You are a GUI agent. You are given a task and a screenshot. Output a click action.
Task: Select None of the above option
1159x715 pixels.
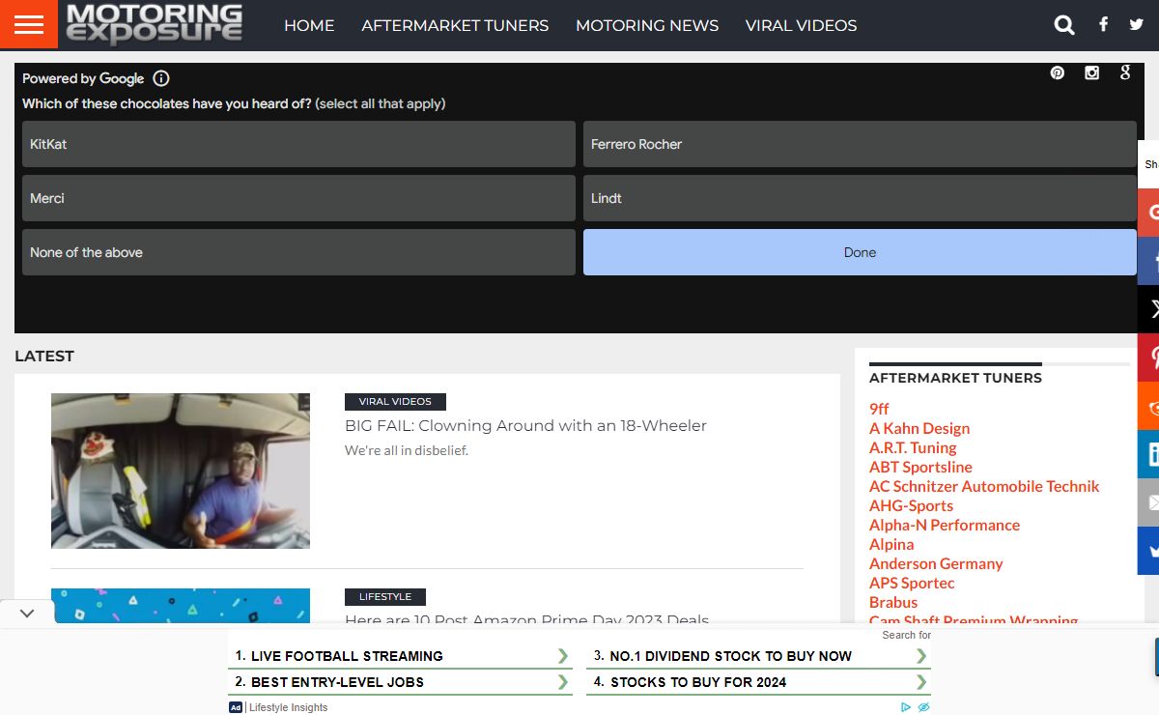tap(298, 252)
